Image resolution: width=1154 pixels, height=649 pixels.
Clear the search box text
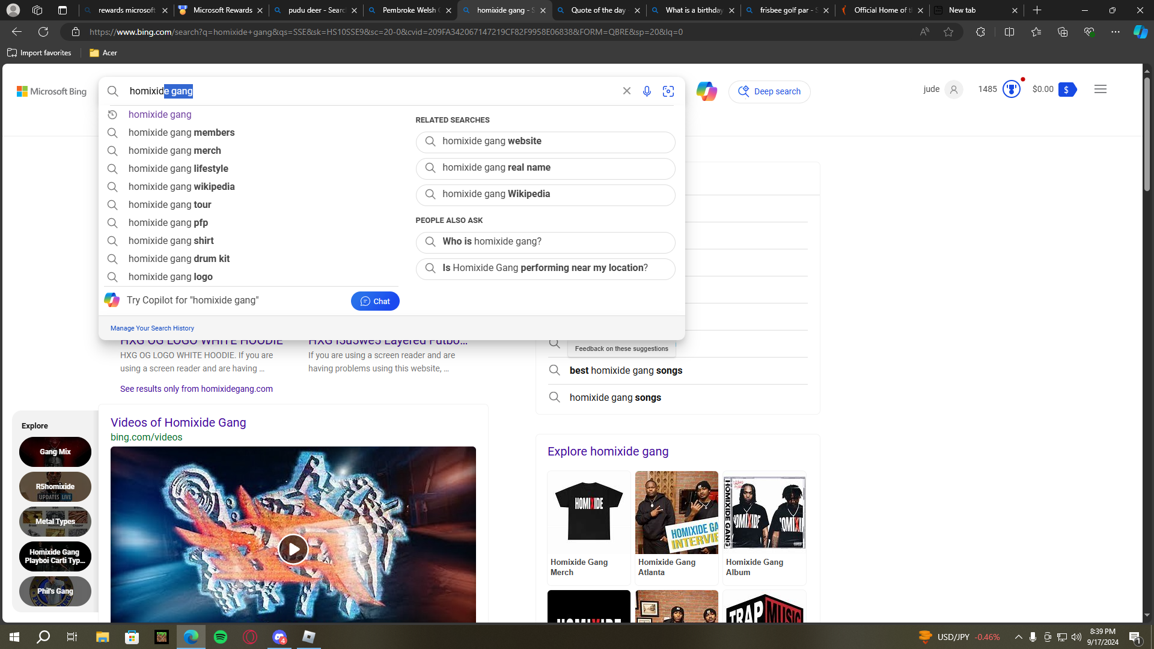(626, 91)
